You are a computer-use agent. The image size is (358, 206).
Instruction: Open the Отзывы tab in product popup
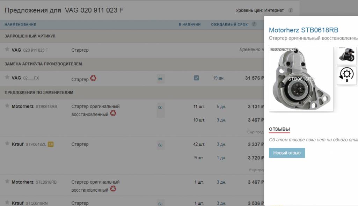(x=279, y=129)
